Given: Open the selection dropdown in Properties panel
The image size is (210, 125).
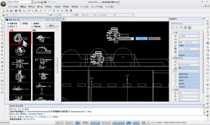Looking at the screenshot, I should click(202, 24).
